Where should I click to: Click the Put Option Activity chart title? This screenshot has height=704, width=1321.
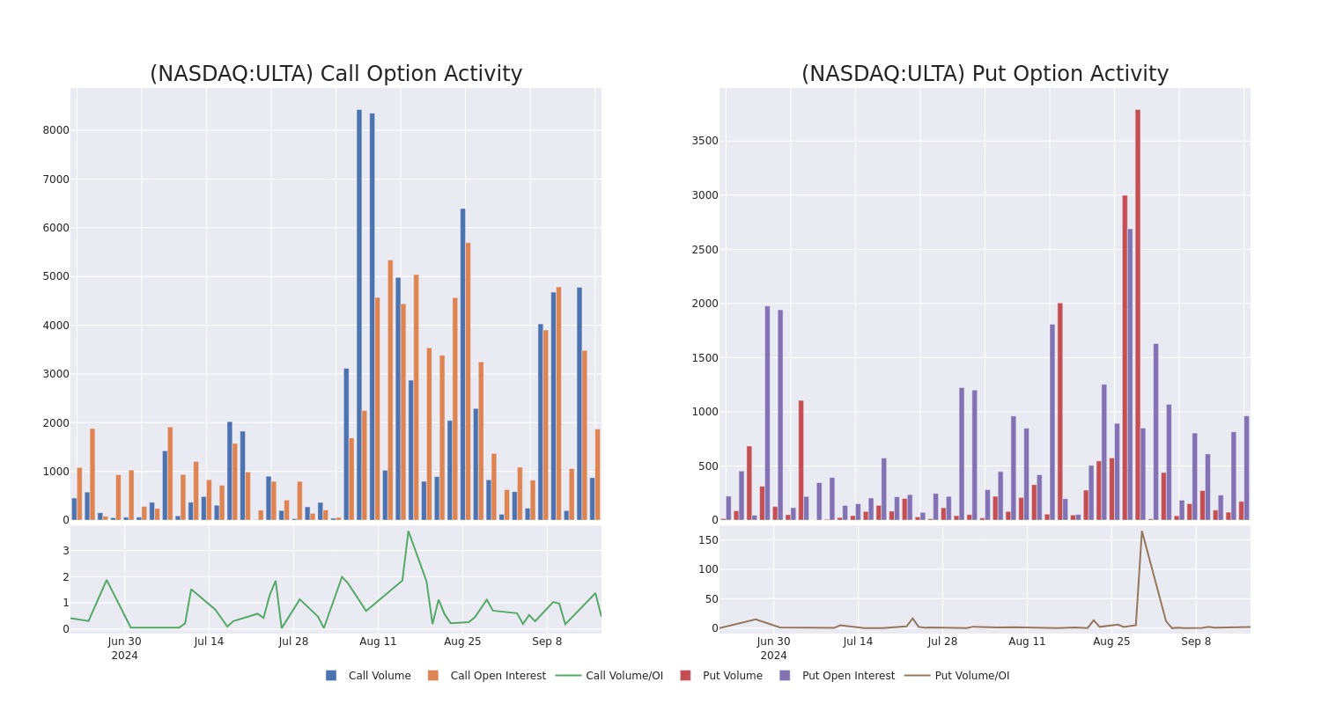[x=985, y=74]
